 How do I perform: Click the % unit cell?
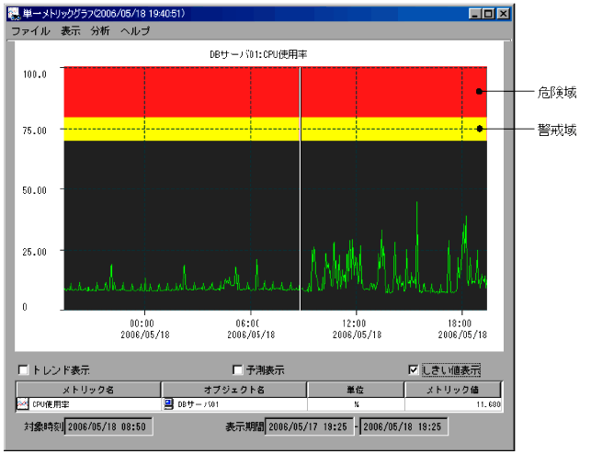(x=356, y=404)
